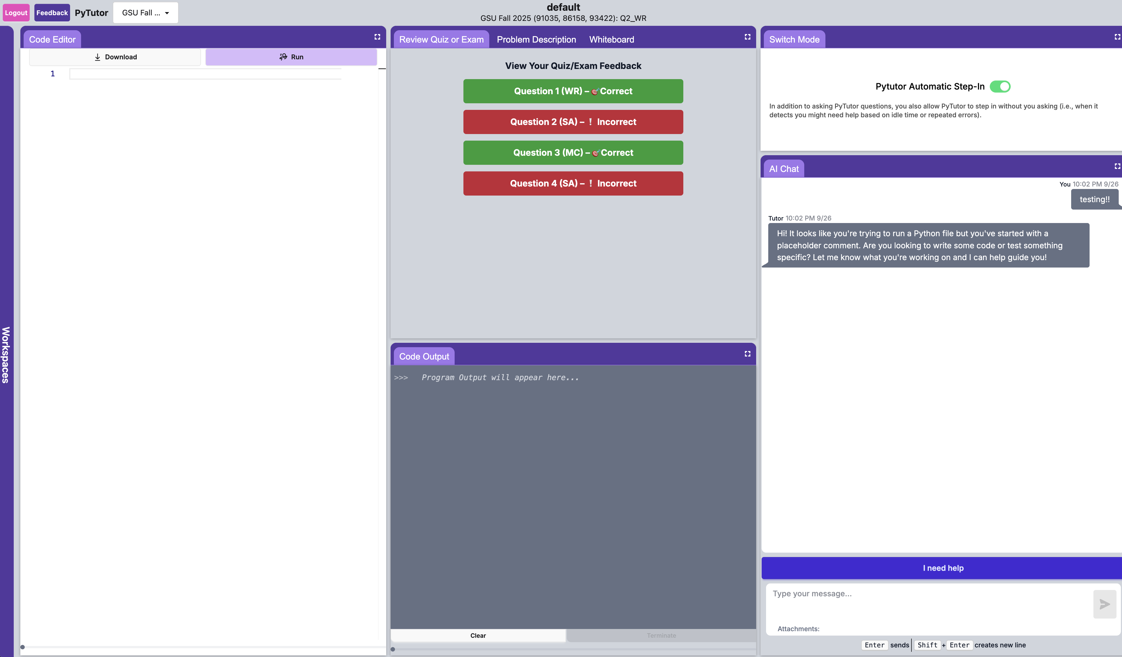Expand the Workspaces sidebar
Image resolution: width=1122 pixels, height=657 pixels.
[x=6, y=355]
